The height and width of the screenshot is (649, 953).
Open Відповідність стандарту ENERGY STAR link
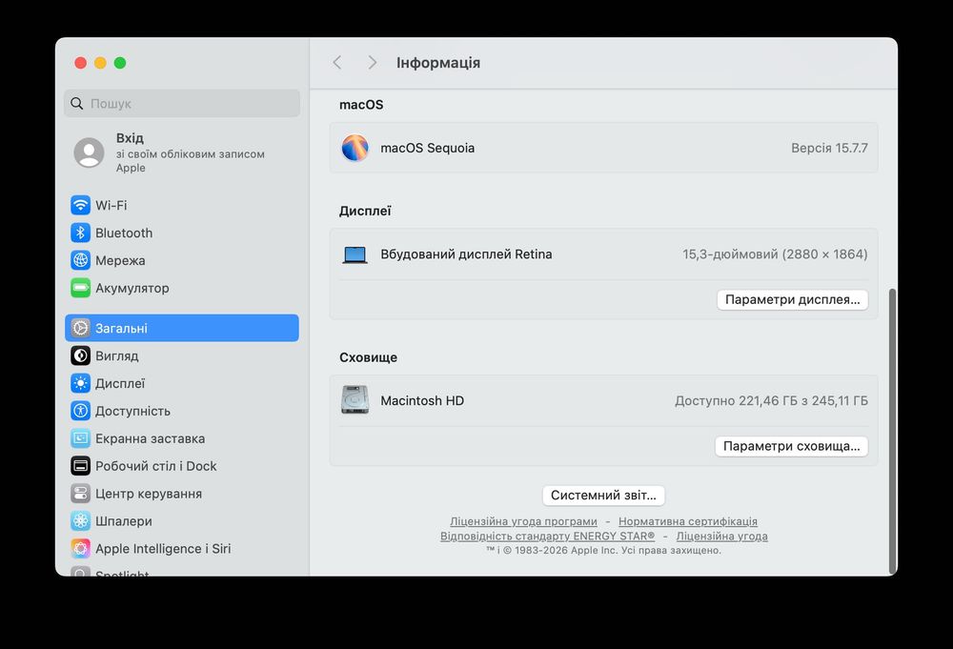click(x=548, y=536)
